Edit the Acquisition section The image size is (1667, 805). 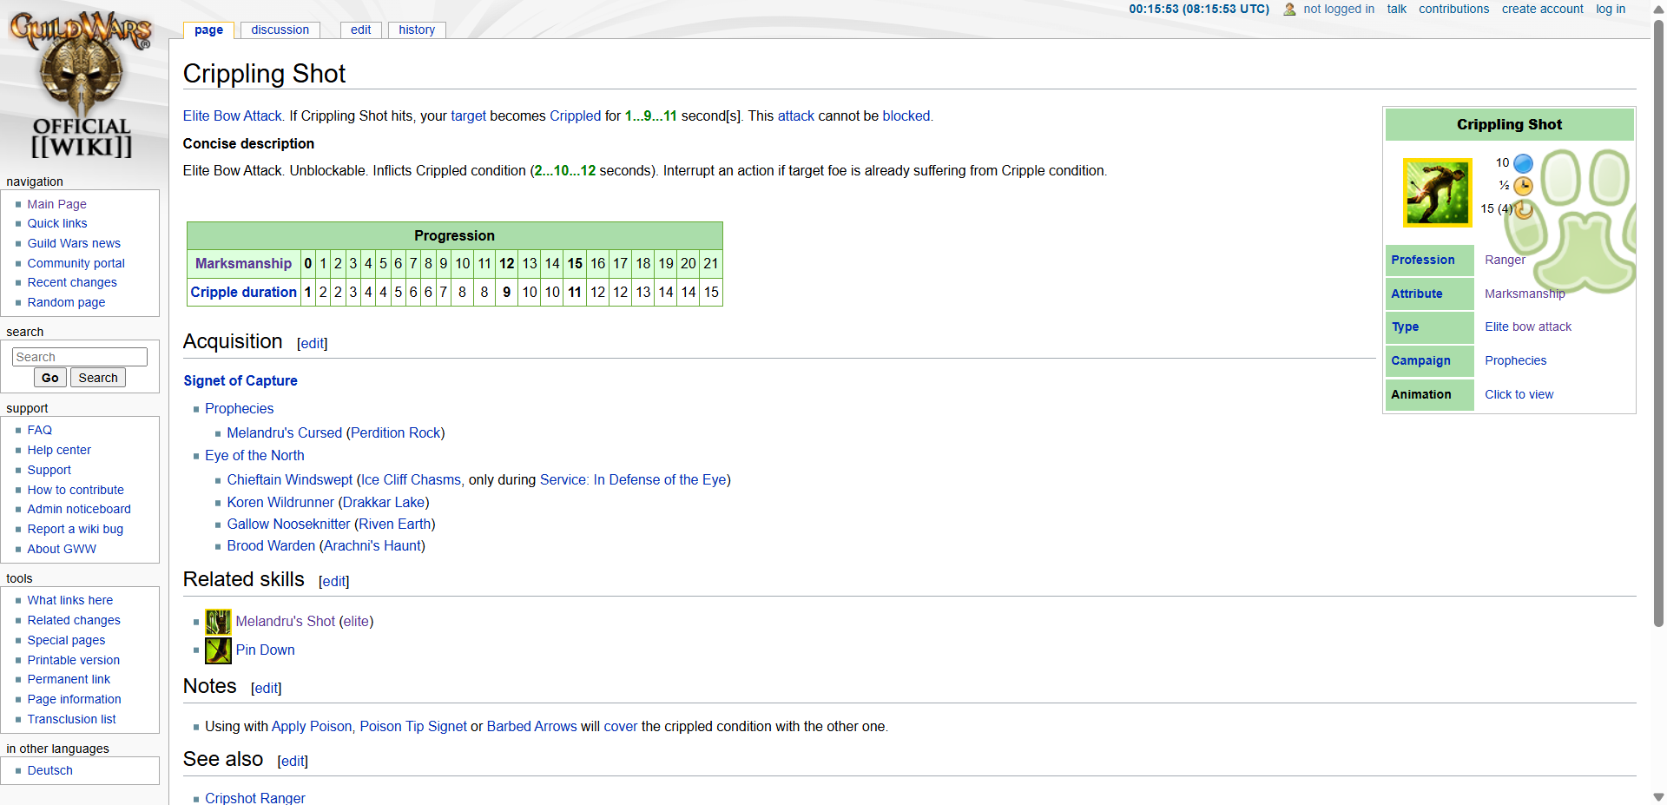313,344
